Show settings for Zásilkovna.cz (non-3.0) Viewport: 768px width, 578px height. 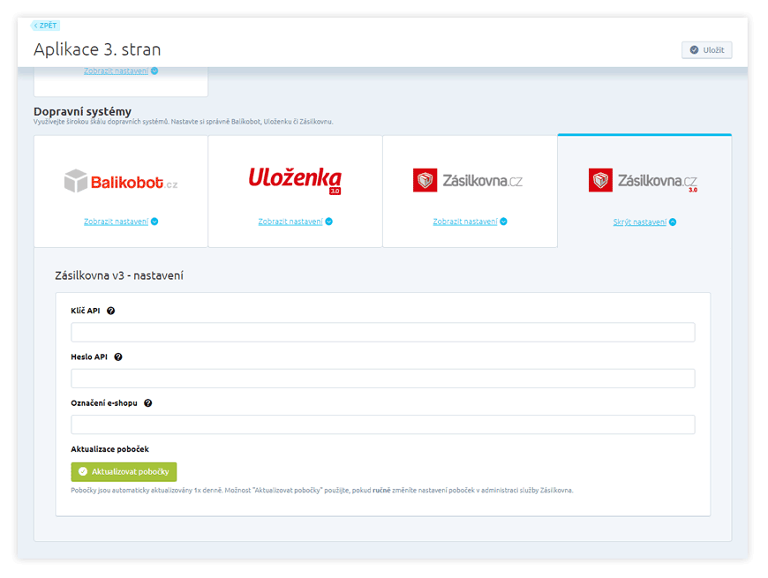pyautogui.click(x=470, y=221)
